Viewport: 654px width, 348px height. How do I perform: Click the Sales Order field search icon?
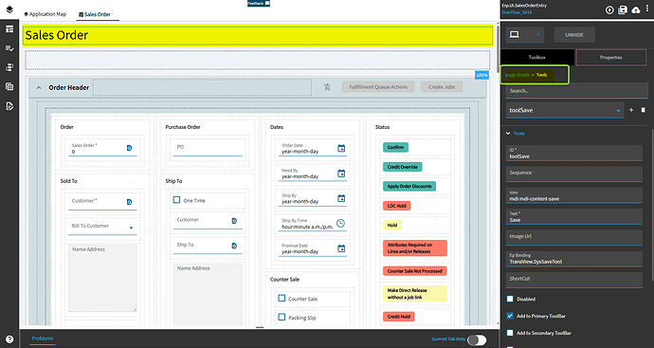click(x=129, y=148)
